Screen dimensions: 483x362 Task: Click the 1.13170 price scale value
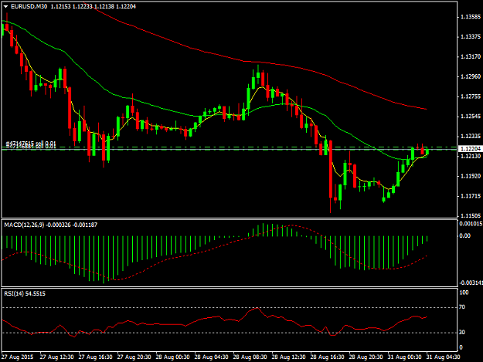tap(471, 56)
